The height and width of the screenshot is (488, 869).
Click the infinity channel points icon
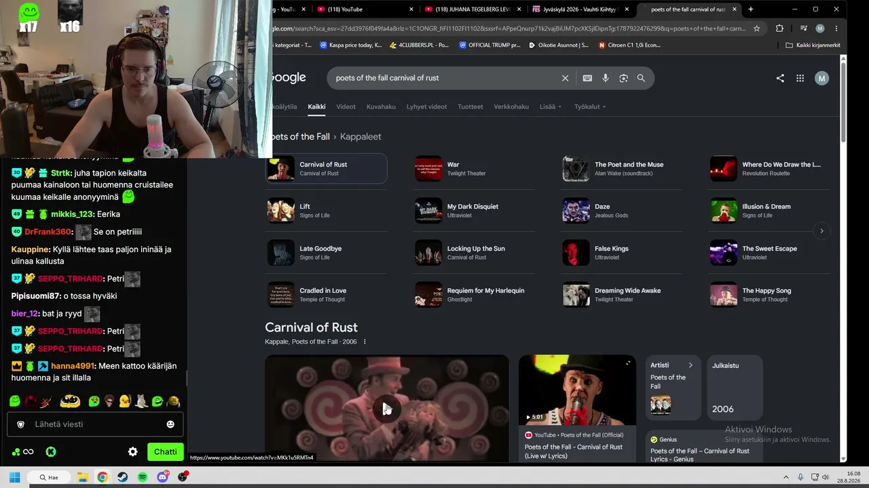[28, 452]
